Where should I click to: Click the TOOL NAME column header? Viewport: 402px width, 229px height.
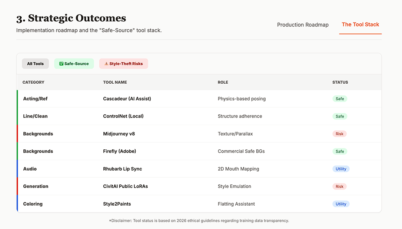115,83
